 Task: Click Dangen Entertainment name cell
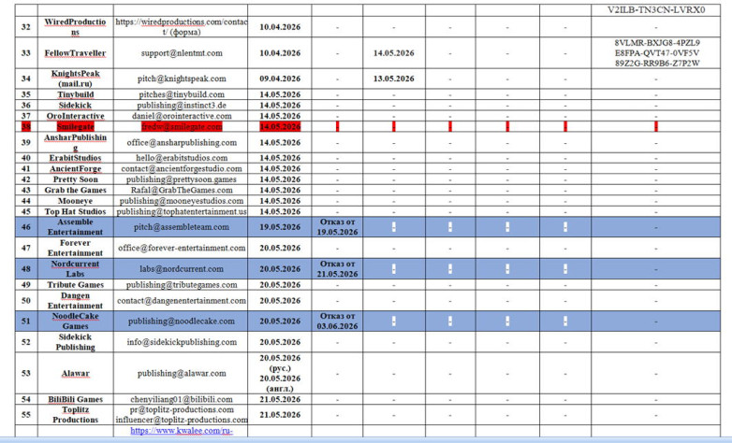tap(75, 301)
